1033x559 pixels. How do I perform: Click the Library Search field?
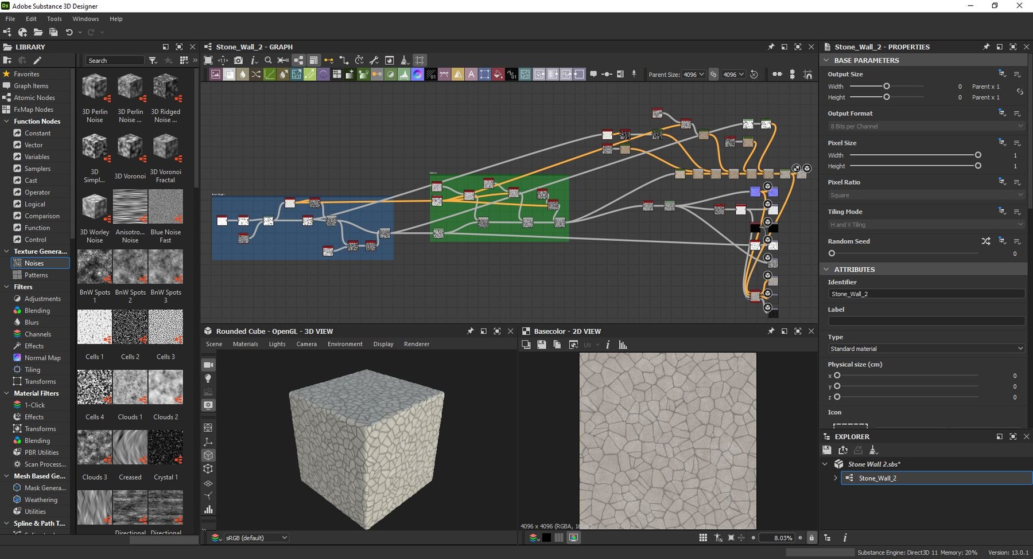tap(115, 60)
